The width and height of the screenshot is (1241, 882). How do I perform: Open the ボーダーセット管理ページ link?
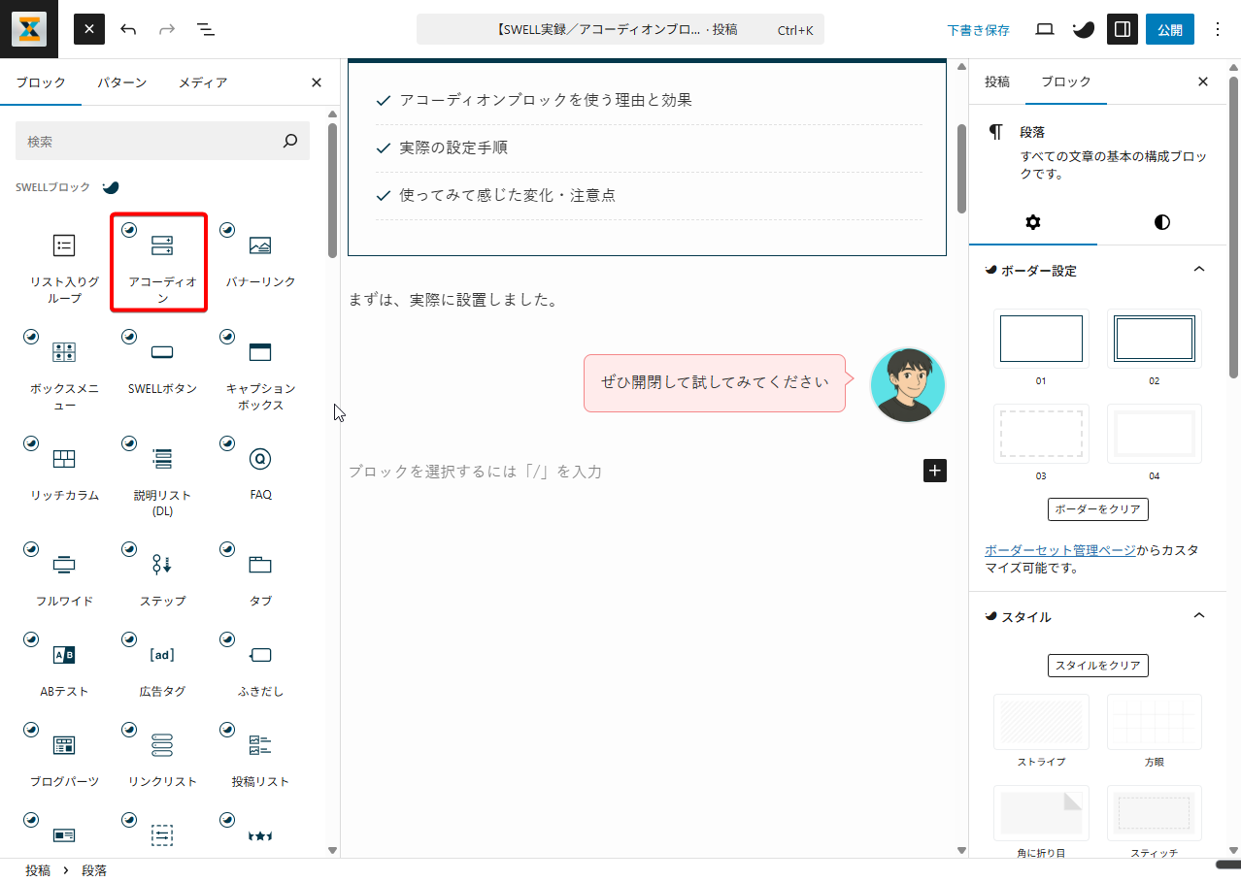[x=1059, y=550]
